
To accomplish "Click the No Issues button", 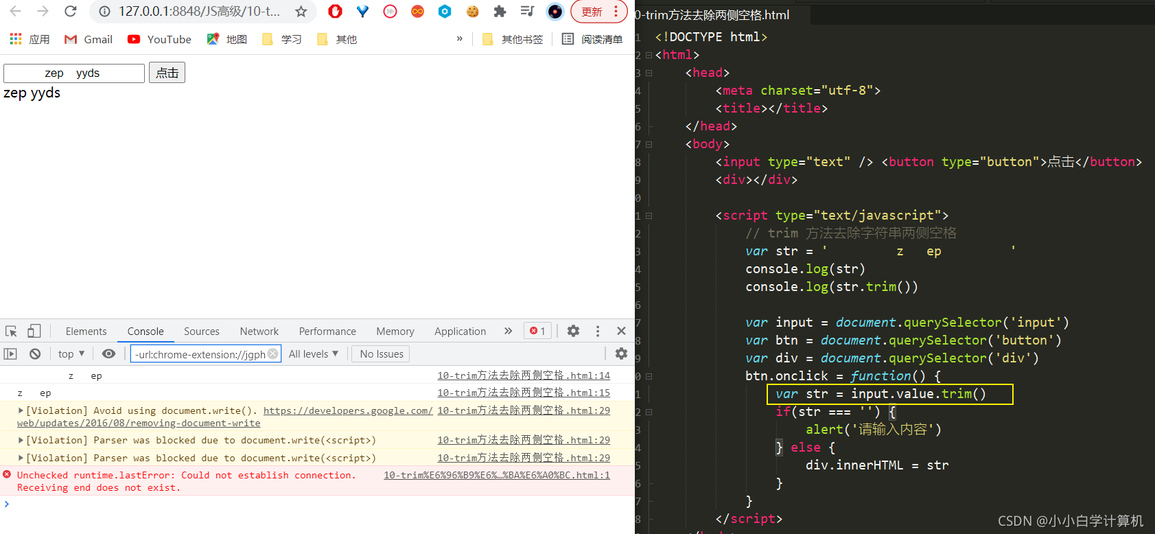I will 381,353.
